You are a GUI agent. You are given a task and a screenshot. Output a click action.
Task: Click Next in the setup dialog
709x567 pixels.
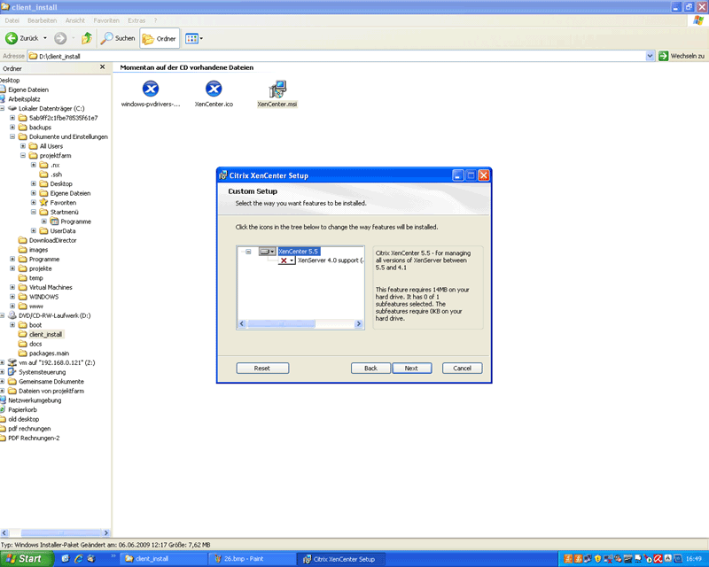411,368
